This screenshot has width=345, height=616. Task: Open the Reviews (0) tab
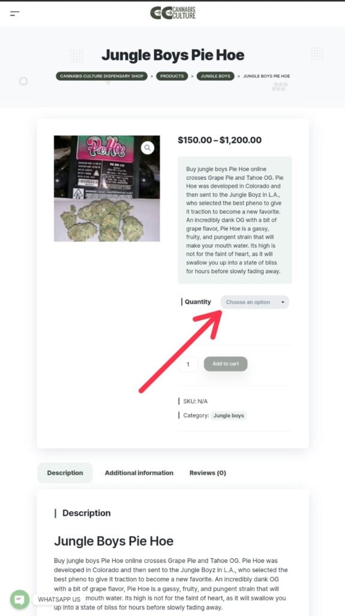[208, 473]
